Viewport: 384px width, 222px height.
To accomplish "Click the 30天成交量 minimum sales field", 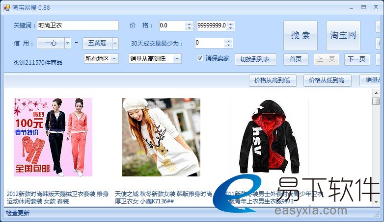I will coord(210,43).
